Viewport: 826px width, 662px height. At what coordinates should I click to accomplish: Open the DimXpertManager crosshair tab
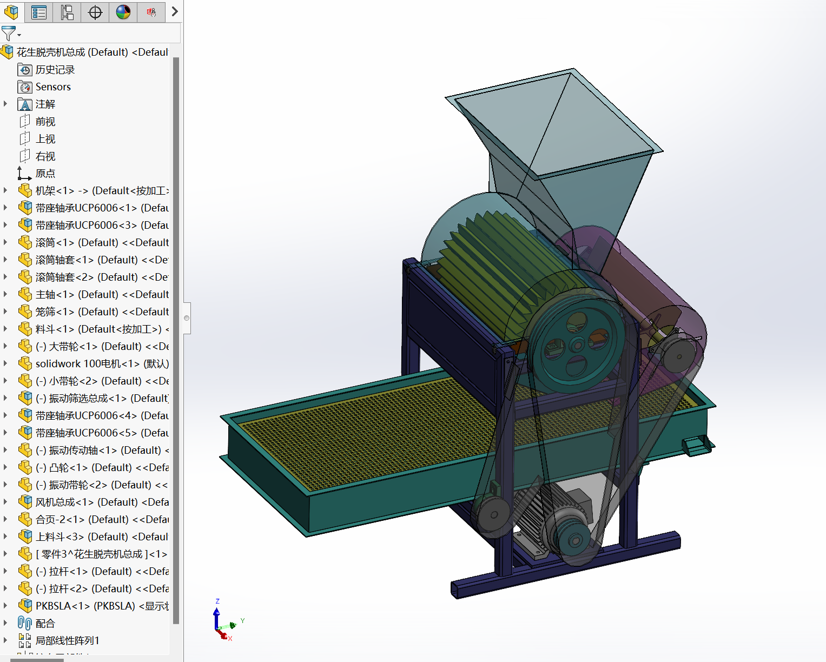coord(95,12)
